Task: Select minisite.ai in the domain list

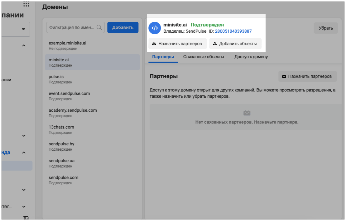Action: tap(92, 62)
